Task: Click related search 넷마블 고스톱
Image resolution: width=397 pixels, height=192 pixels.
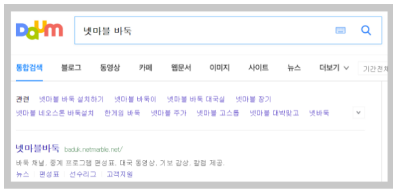Action: 218,113
